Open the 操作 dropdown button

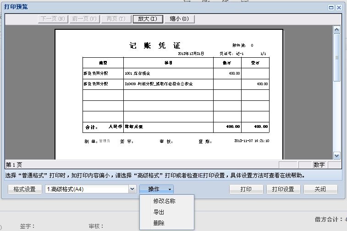point(157,189)
